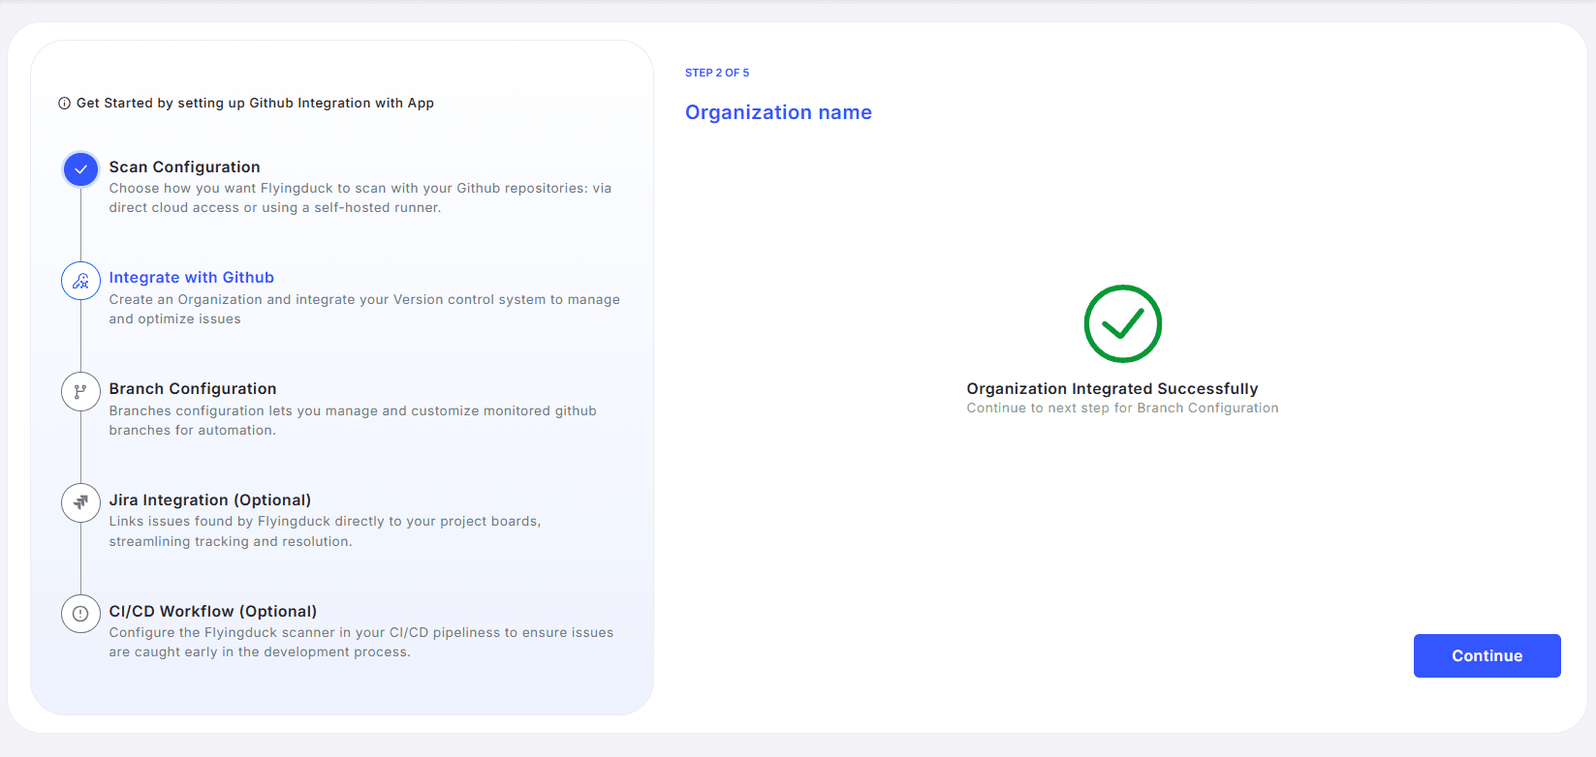This screenshot has width=1596, height=757.
Task: Jump to the CI/CD Workflow (Optional) title
Action: [x=212, y=611]
